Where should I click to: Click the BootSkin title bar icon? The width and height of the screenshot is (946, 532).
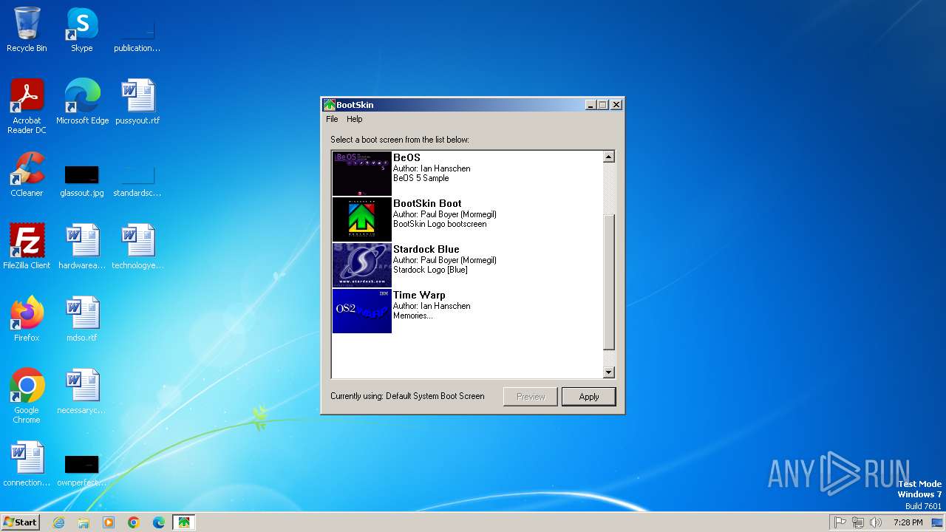click(330, 105)
